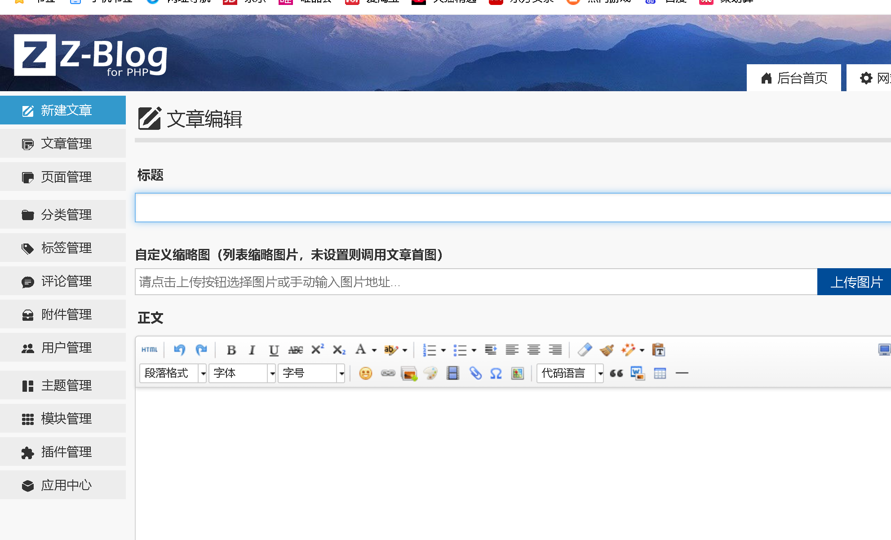Switch editor to HTML source mode
This screenshot has width=891, height=540.
[x=149, y=350]
